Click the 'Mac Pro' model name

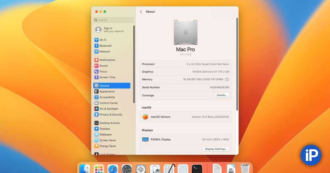click(185, 49)
